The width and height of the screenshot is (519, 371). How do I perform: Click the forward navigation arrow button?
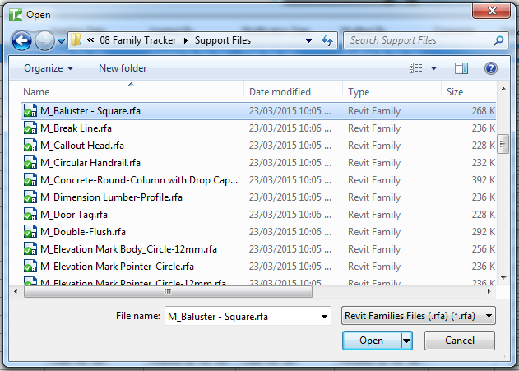(x=44, y=40)
